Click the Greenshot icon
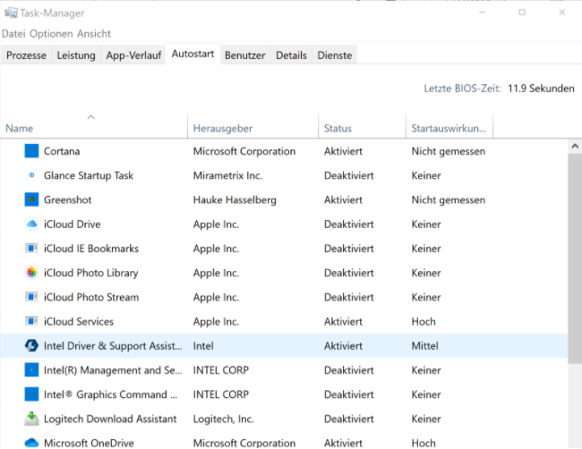 click(31, 199)
